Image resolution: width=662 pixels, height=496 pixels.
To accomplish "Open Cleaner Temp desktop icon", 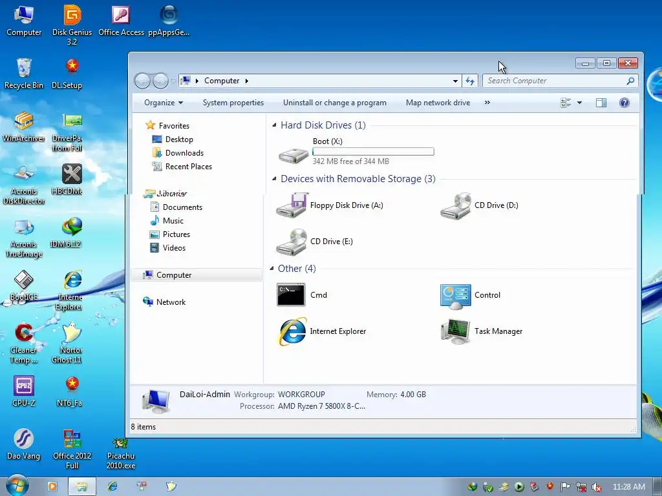I will click(x=24, y=344).
